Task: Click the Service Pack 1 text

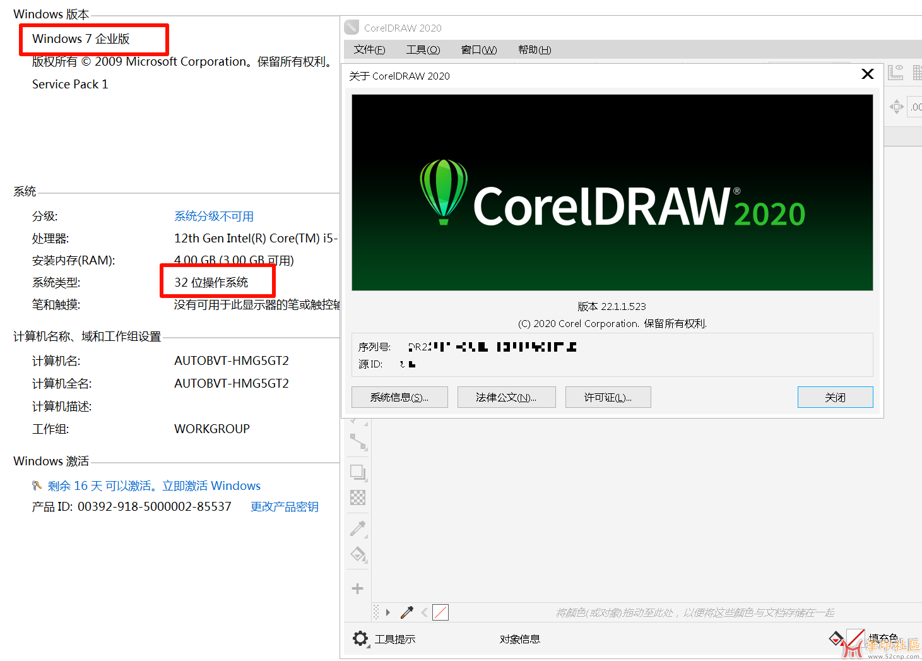Action: pyautogui.click(x=70, y=84)
